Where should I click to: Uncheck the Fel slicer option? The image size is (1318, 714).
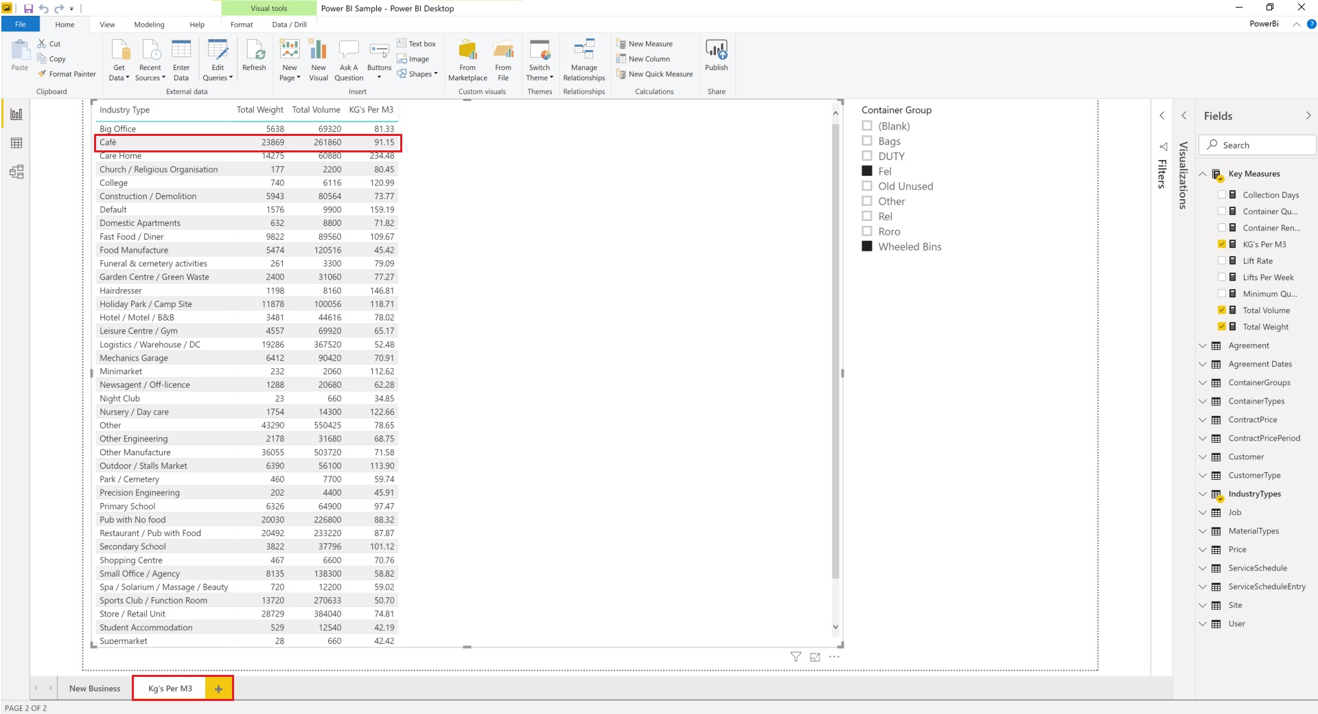[x=867, y=171]
